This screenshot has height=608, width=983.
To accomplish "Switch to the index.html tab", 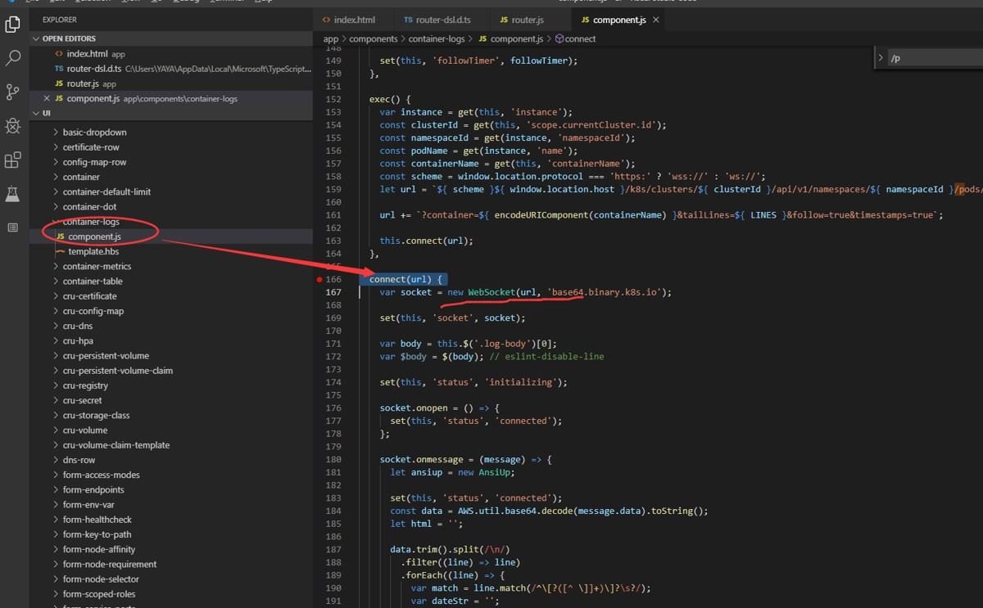I will click(353, 20).
